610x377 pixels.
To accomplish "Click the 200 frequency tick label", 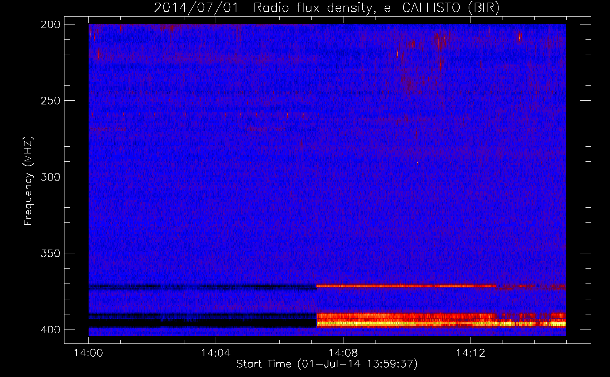I will 51,25.
